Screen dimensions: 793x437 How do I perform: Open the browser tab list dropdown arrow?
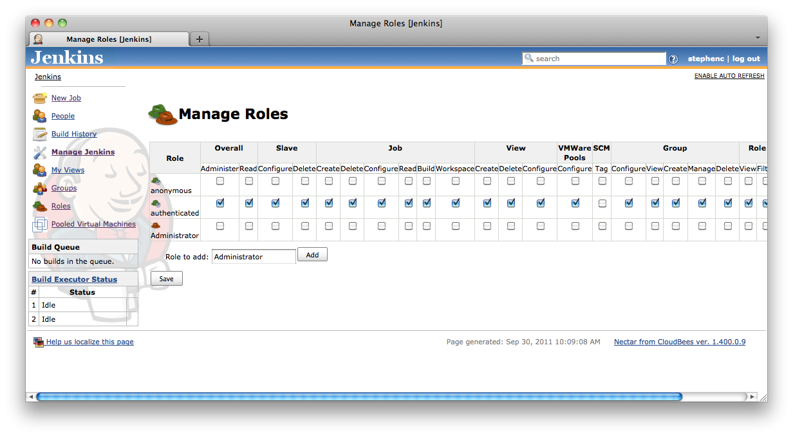[758, 38]
